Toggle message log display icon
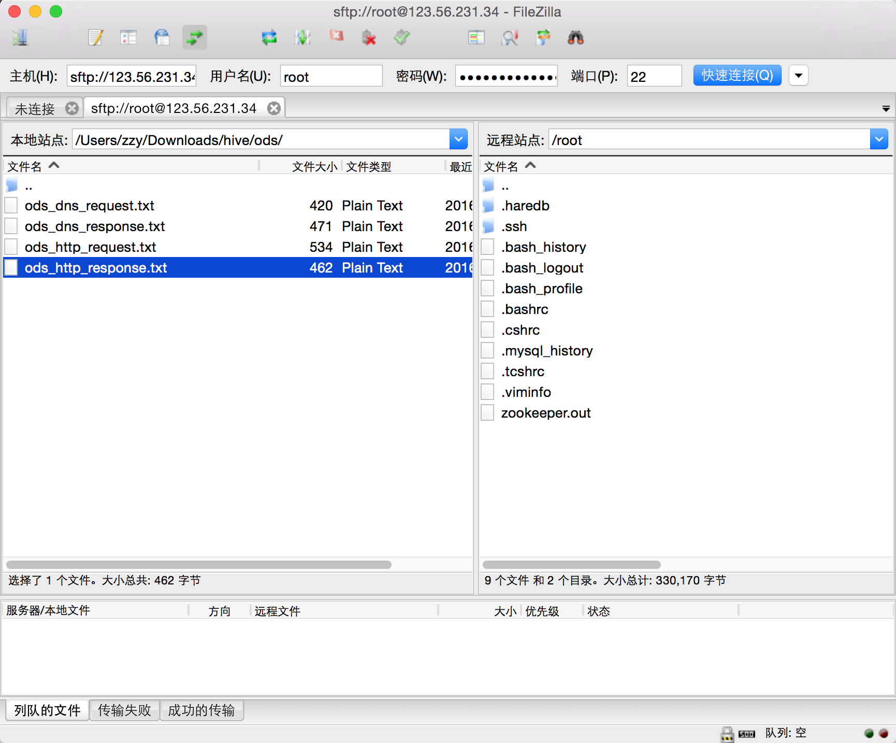This screenshot has width=896, height=743. coord(96,38)
